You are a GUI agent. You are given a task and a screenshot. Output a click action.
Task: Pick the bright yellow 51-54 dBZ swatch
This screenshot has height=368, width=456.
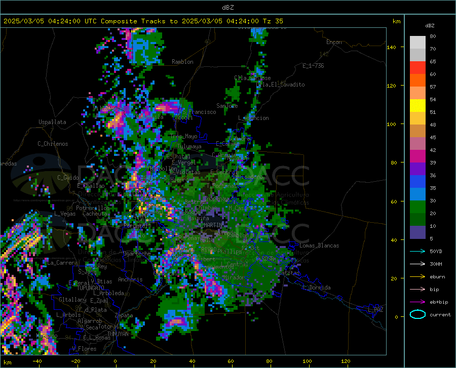point(417,106)
